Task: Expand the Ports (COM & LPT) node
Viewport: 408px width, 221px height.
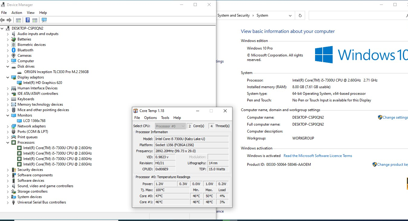Action: [x=8, y=132]
